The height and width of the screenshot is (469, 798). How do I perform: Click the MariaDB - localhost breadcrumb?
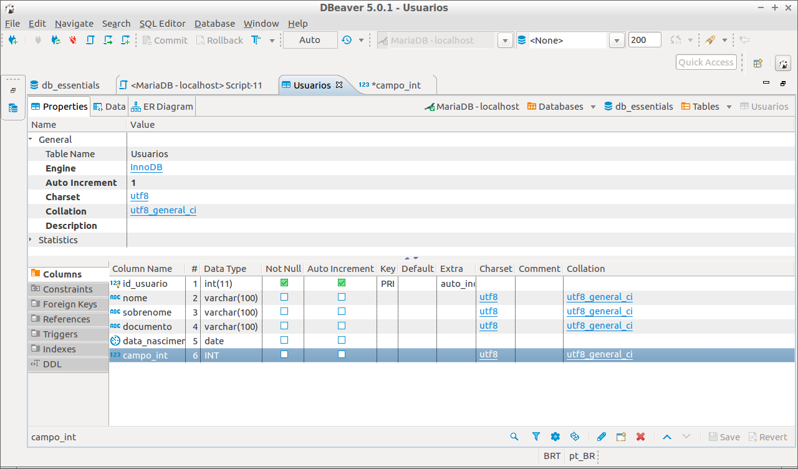coord(472,107)
